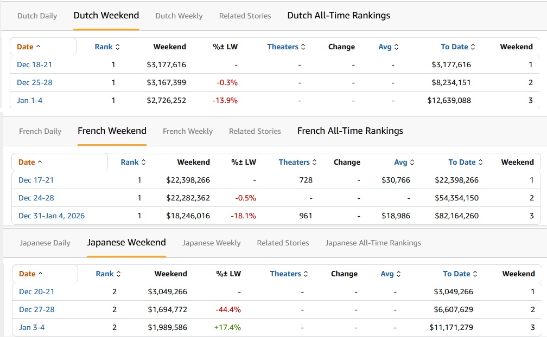Sort the French table by Avg
This screenshot has width=547, height=337.
pyautogui.click(x=404, y=162)
